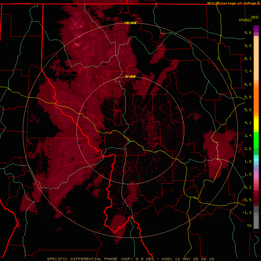Click the -1.3 value on the color scale
This screenshot has width=261, height=261.
[x=247, y=213]
